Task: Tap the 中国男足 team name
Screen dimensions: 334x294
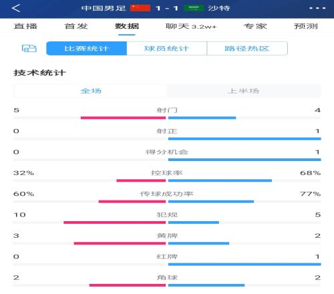Action: (104, 8)
